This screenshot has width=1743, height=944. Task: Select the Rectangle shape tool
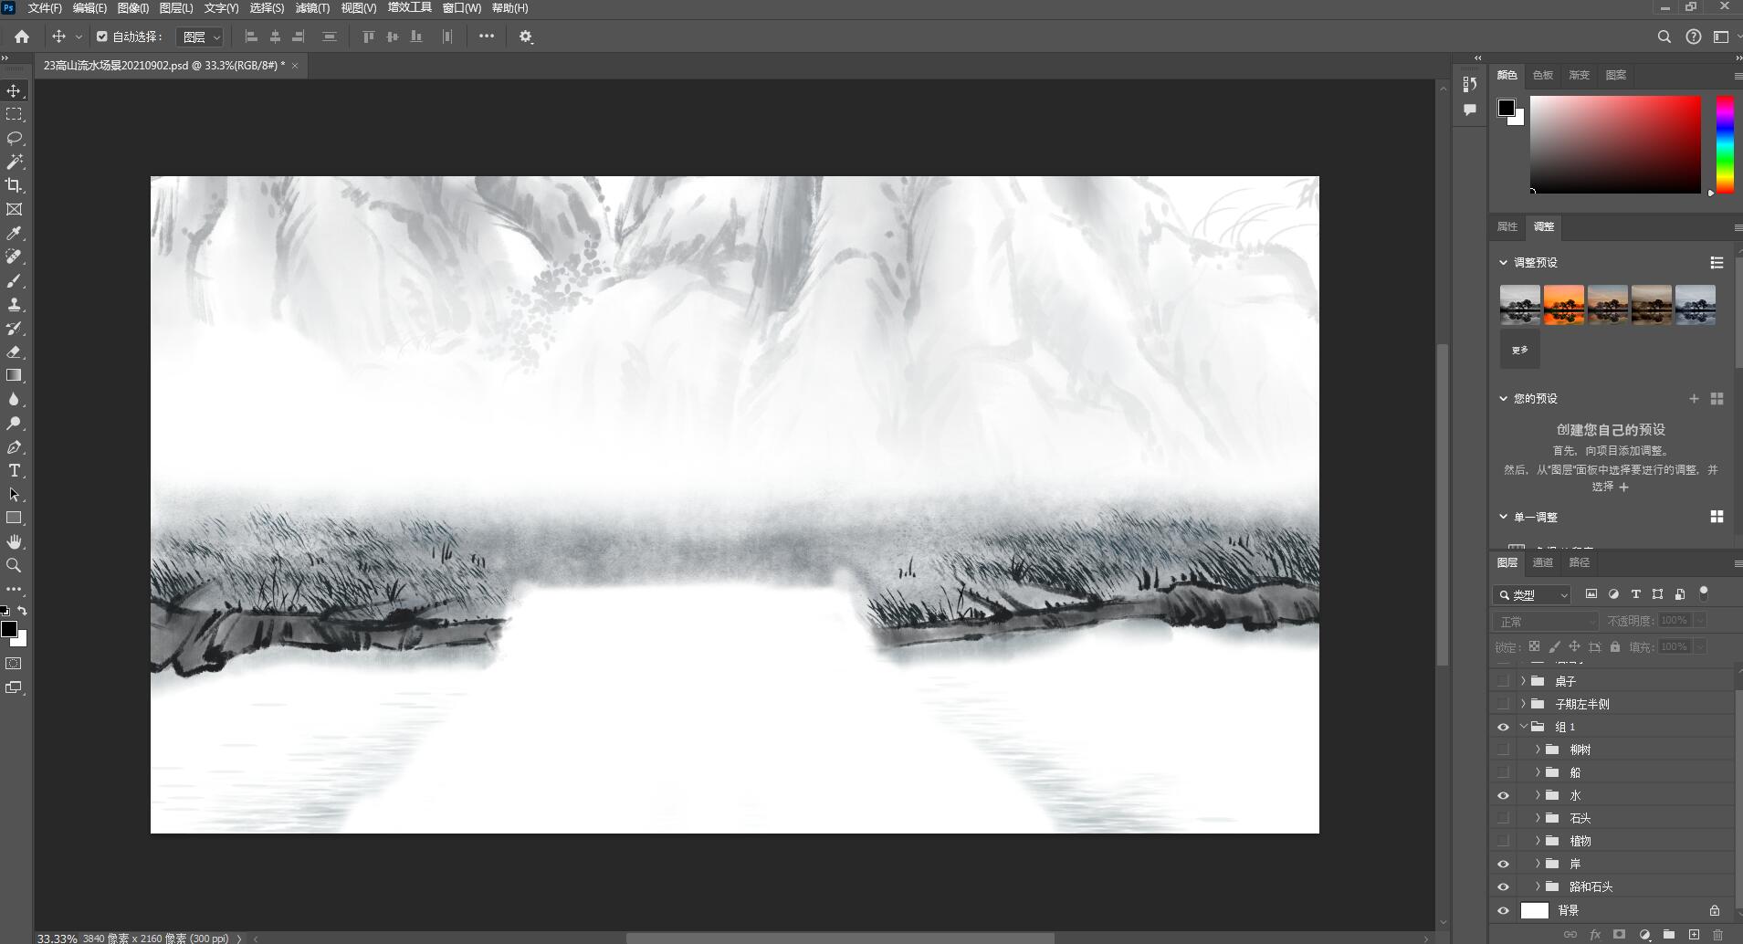(x=14, y=518)
